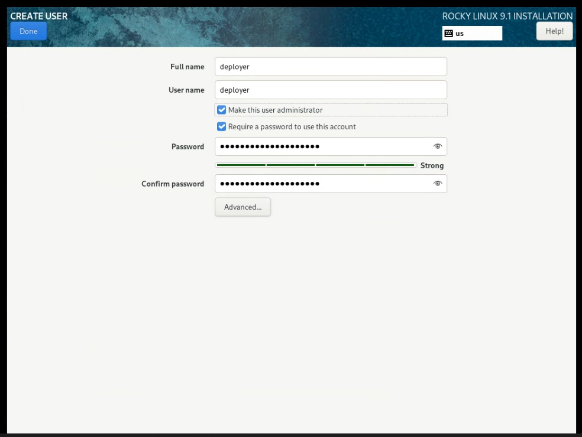Click the keyboard layout icon
The height and width of the screenshot is (437, 582).
pyautogui.click(x=448, y=33)
